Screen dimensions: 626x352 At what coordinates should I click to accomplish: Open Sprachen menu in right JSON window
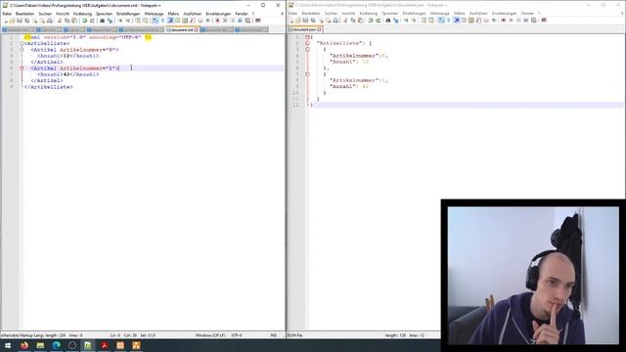(390, 14)
